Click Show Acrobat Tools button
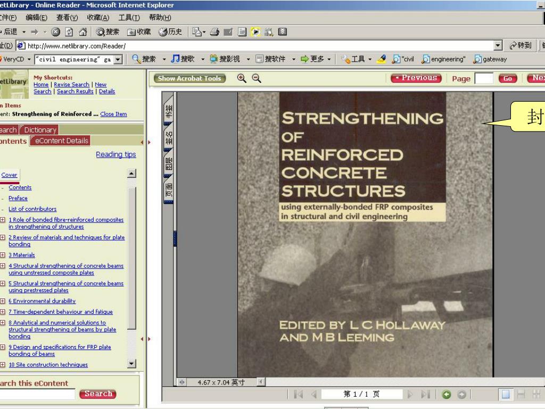The width and height of the screenshot is (545, 409). click(x=189, y=78)
